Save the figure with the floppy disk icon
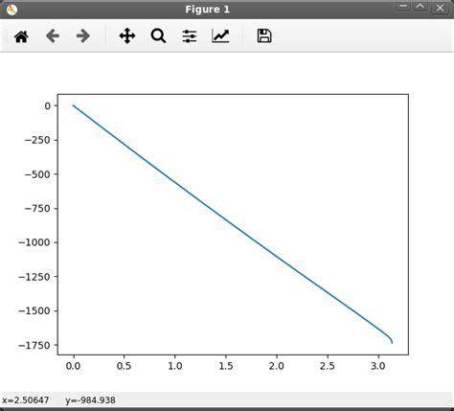The image size is (454, 411). point(264,35)
